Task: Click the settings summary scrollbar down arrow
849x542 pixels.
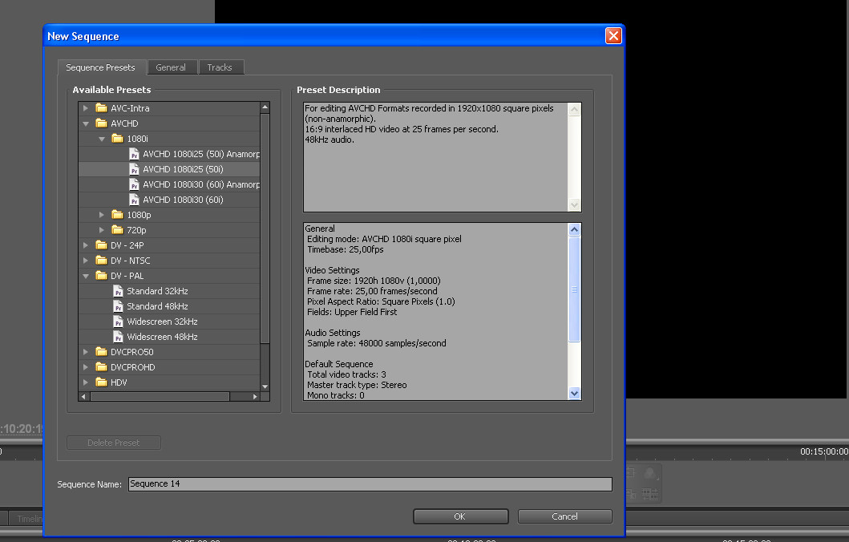Action: click(x=574, y=393)
